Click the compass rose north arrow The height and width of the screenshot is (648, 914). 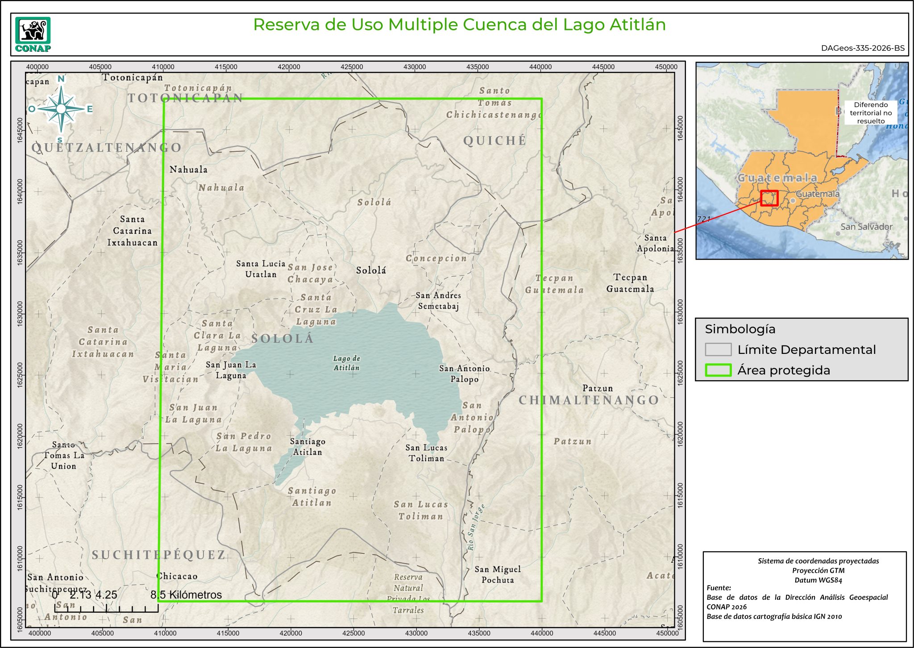coord(61,108)
